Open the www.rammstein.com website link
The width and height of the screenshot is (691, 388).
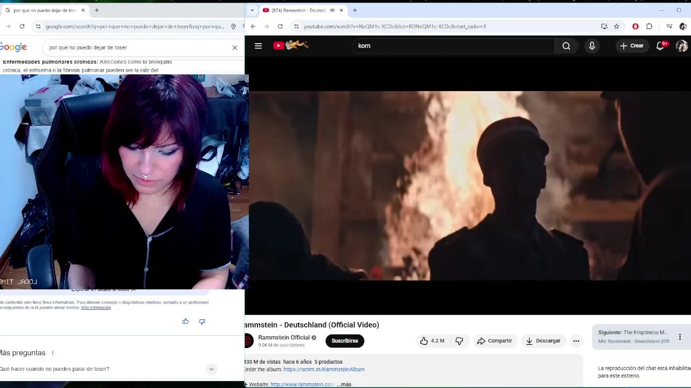pos(302,384)
